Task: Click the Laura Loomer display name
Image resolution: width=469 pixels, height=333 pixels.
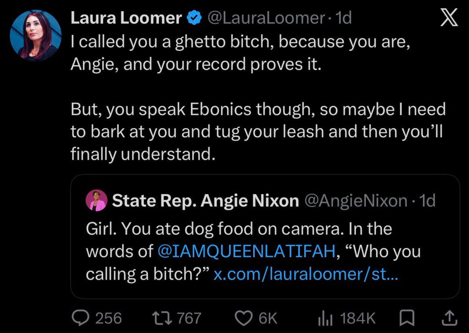Action: 126,18
